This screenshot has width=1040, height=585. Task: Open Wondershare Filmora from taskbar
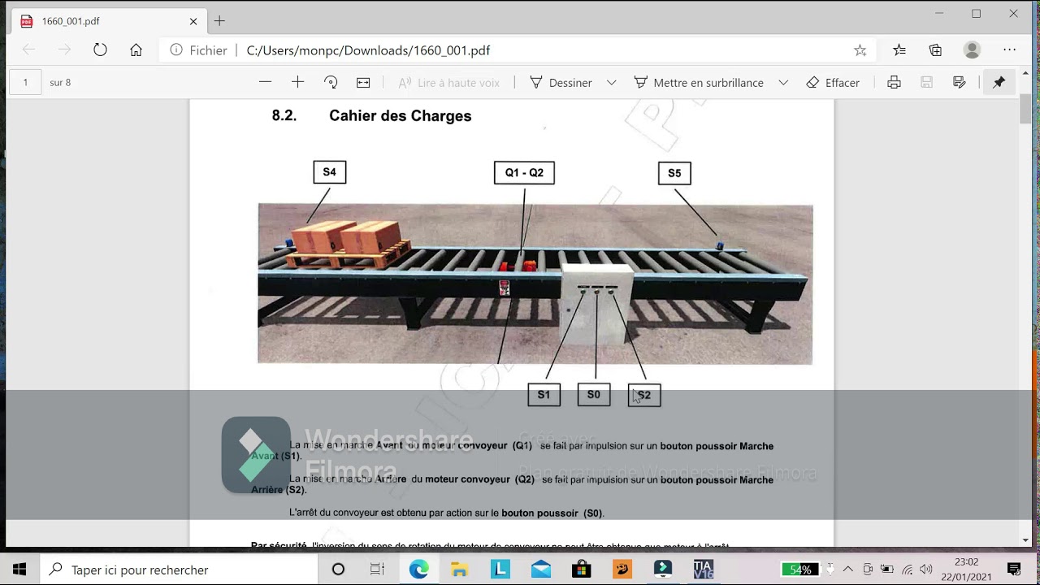663,570
